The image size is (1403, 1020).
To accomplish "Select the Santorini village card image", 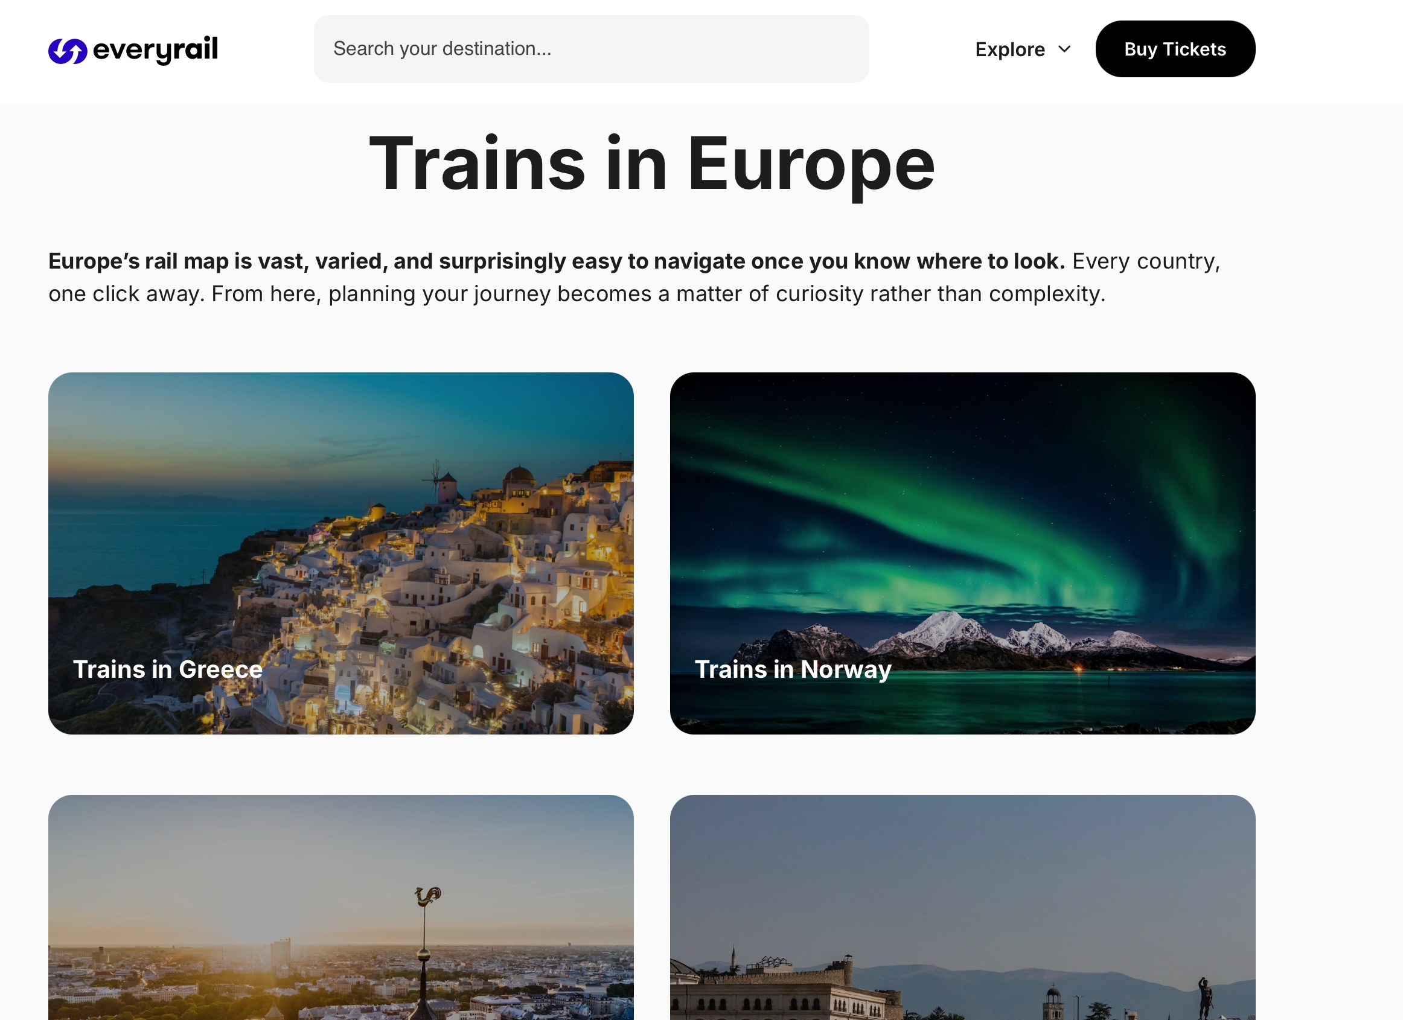I will click(341, 553).
